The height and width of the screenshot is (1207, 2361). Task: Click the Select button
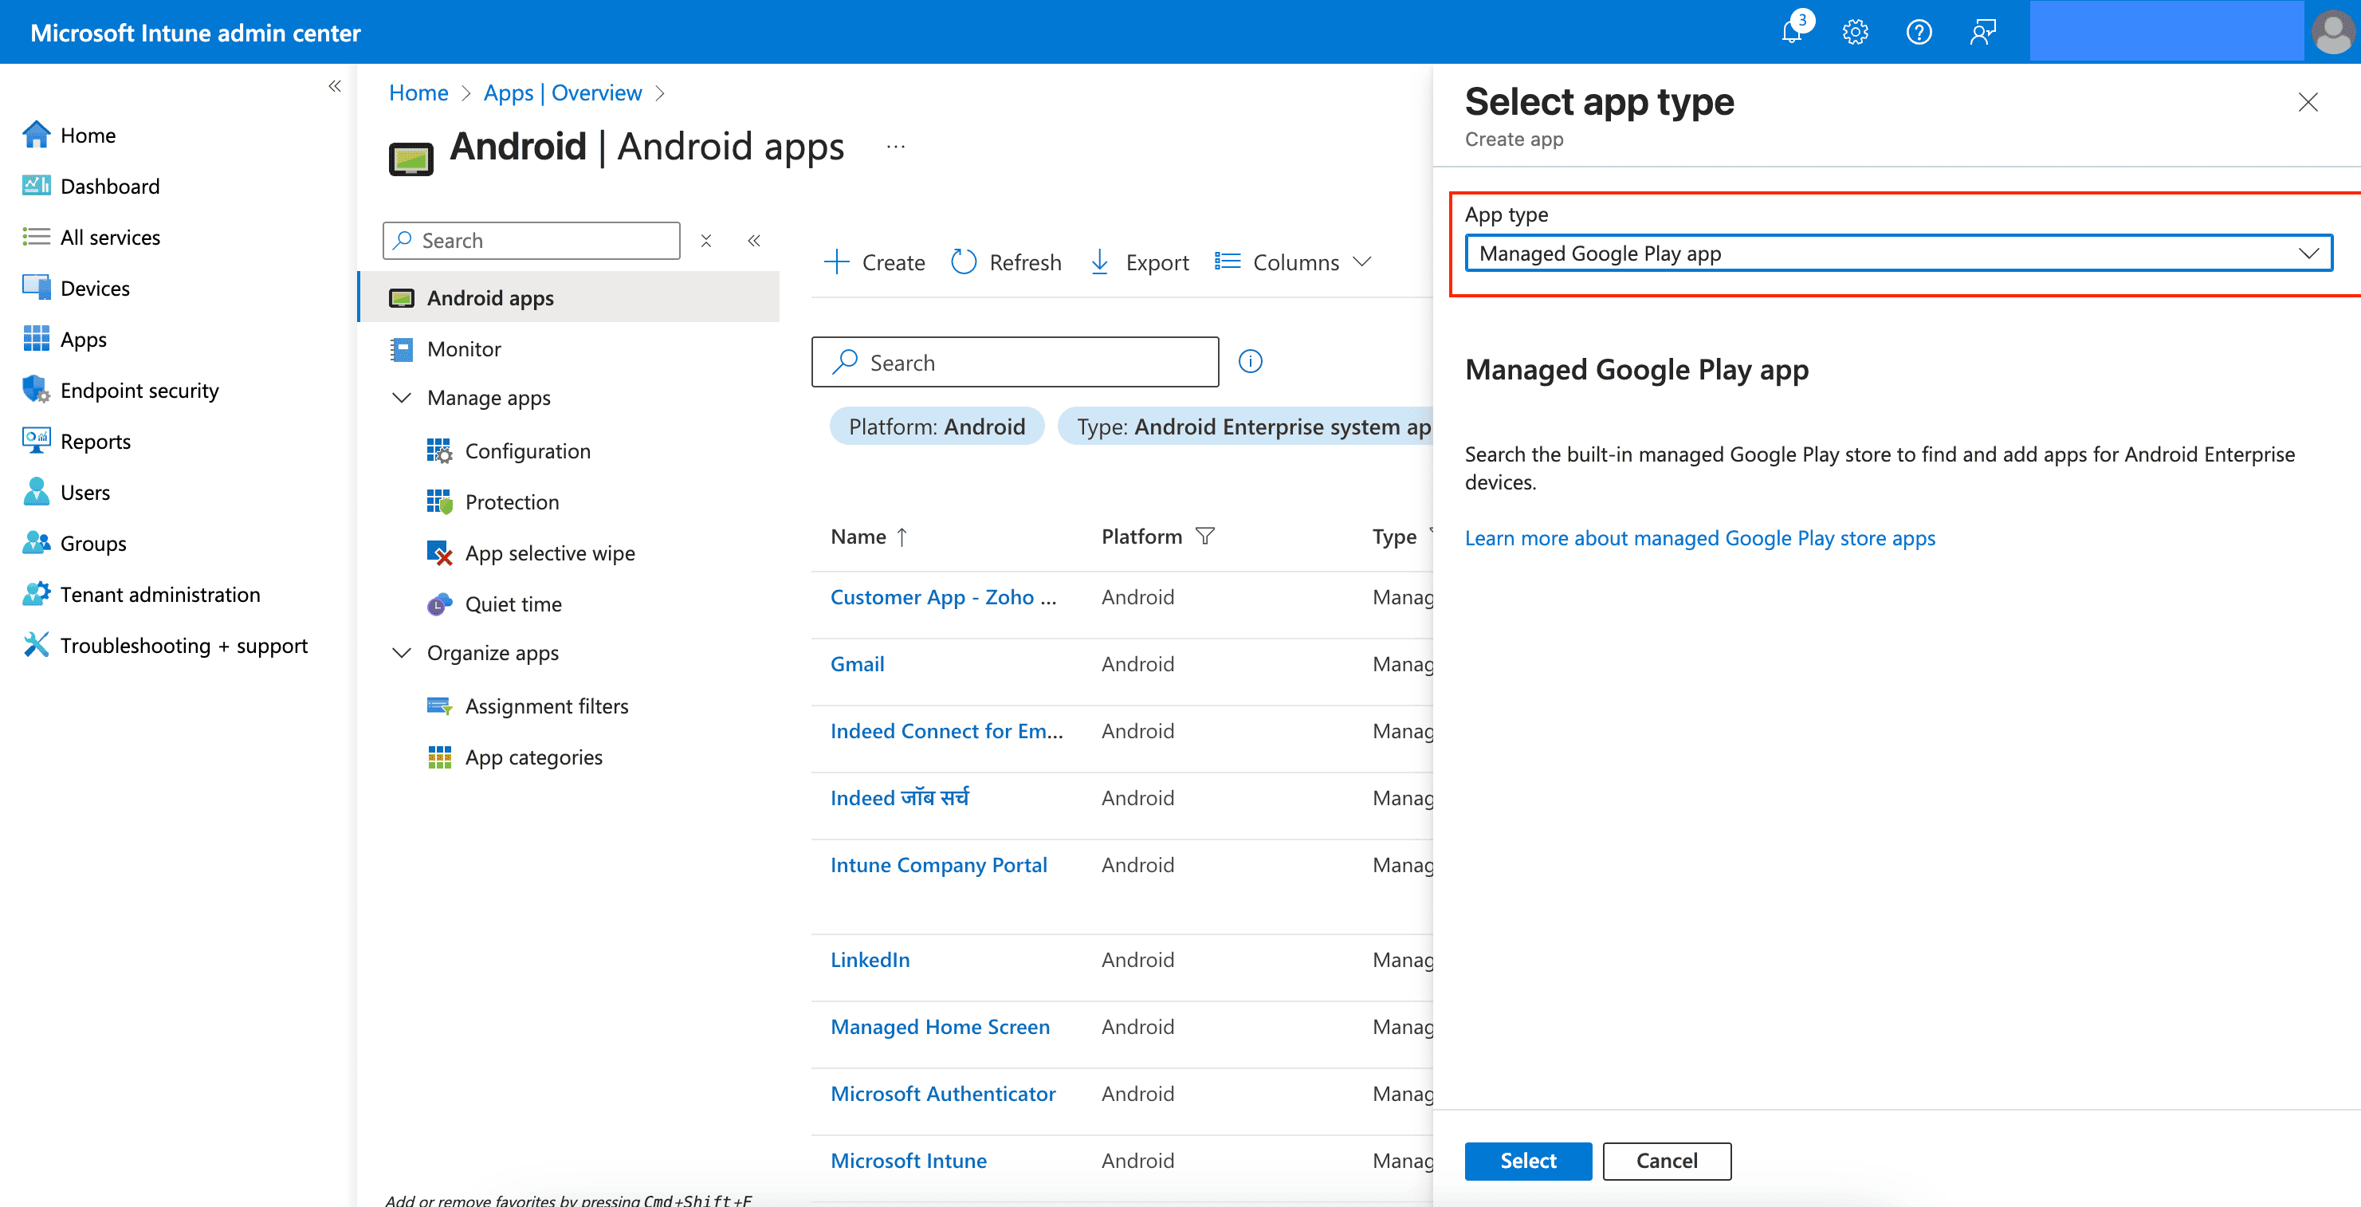[1527, 1160]
